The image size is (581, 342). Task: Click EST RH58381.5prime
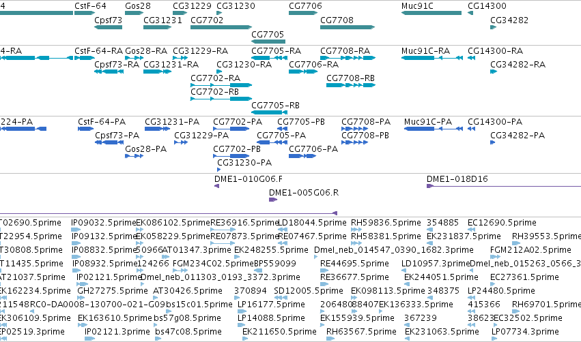(x=356, y=243)
